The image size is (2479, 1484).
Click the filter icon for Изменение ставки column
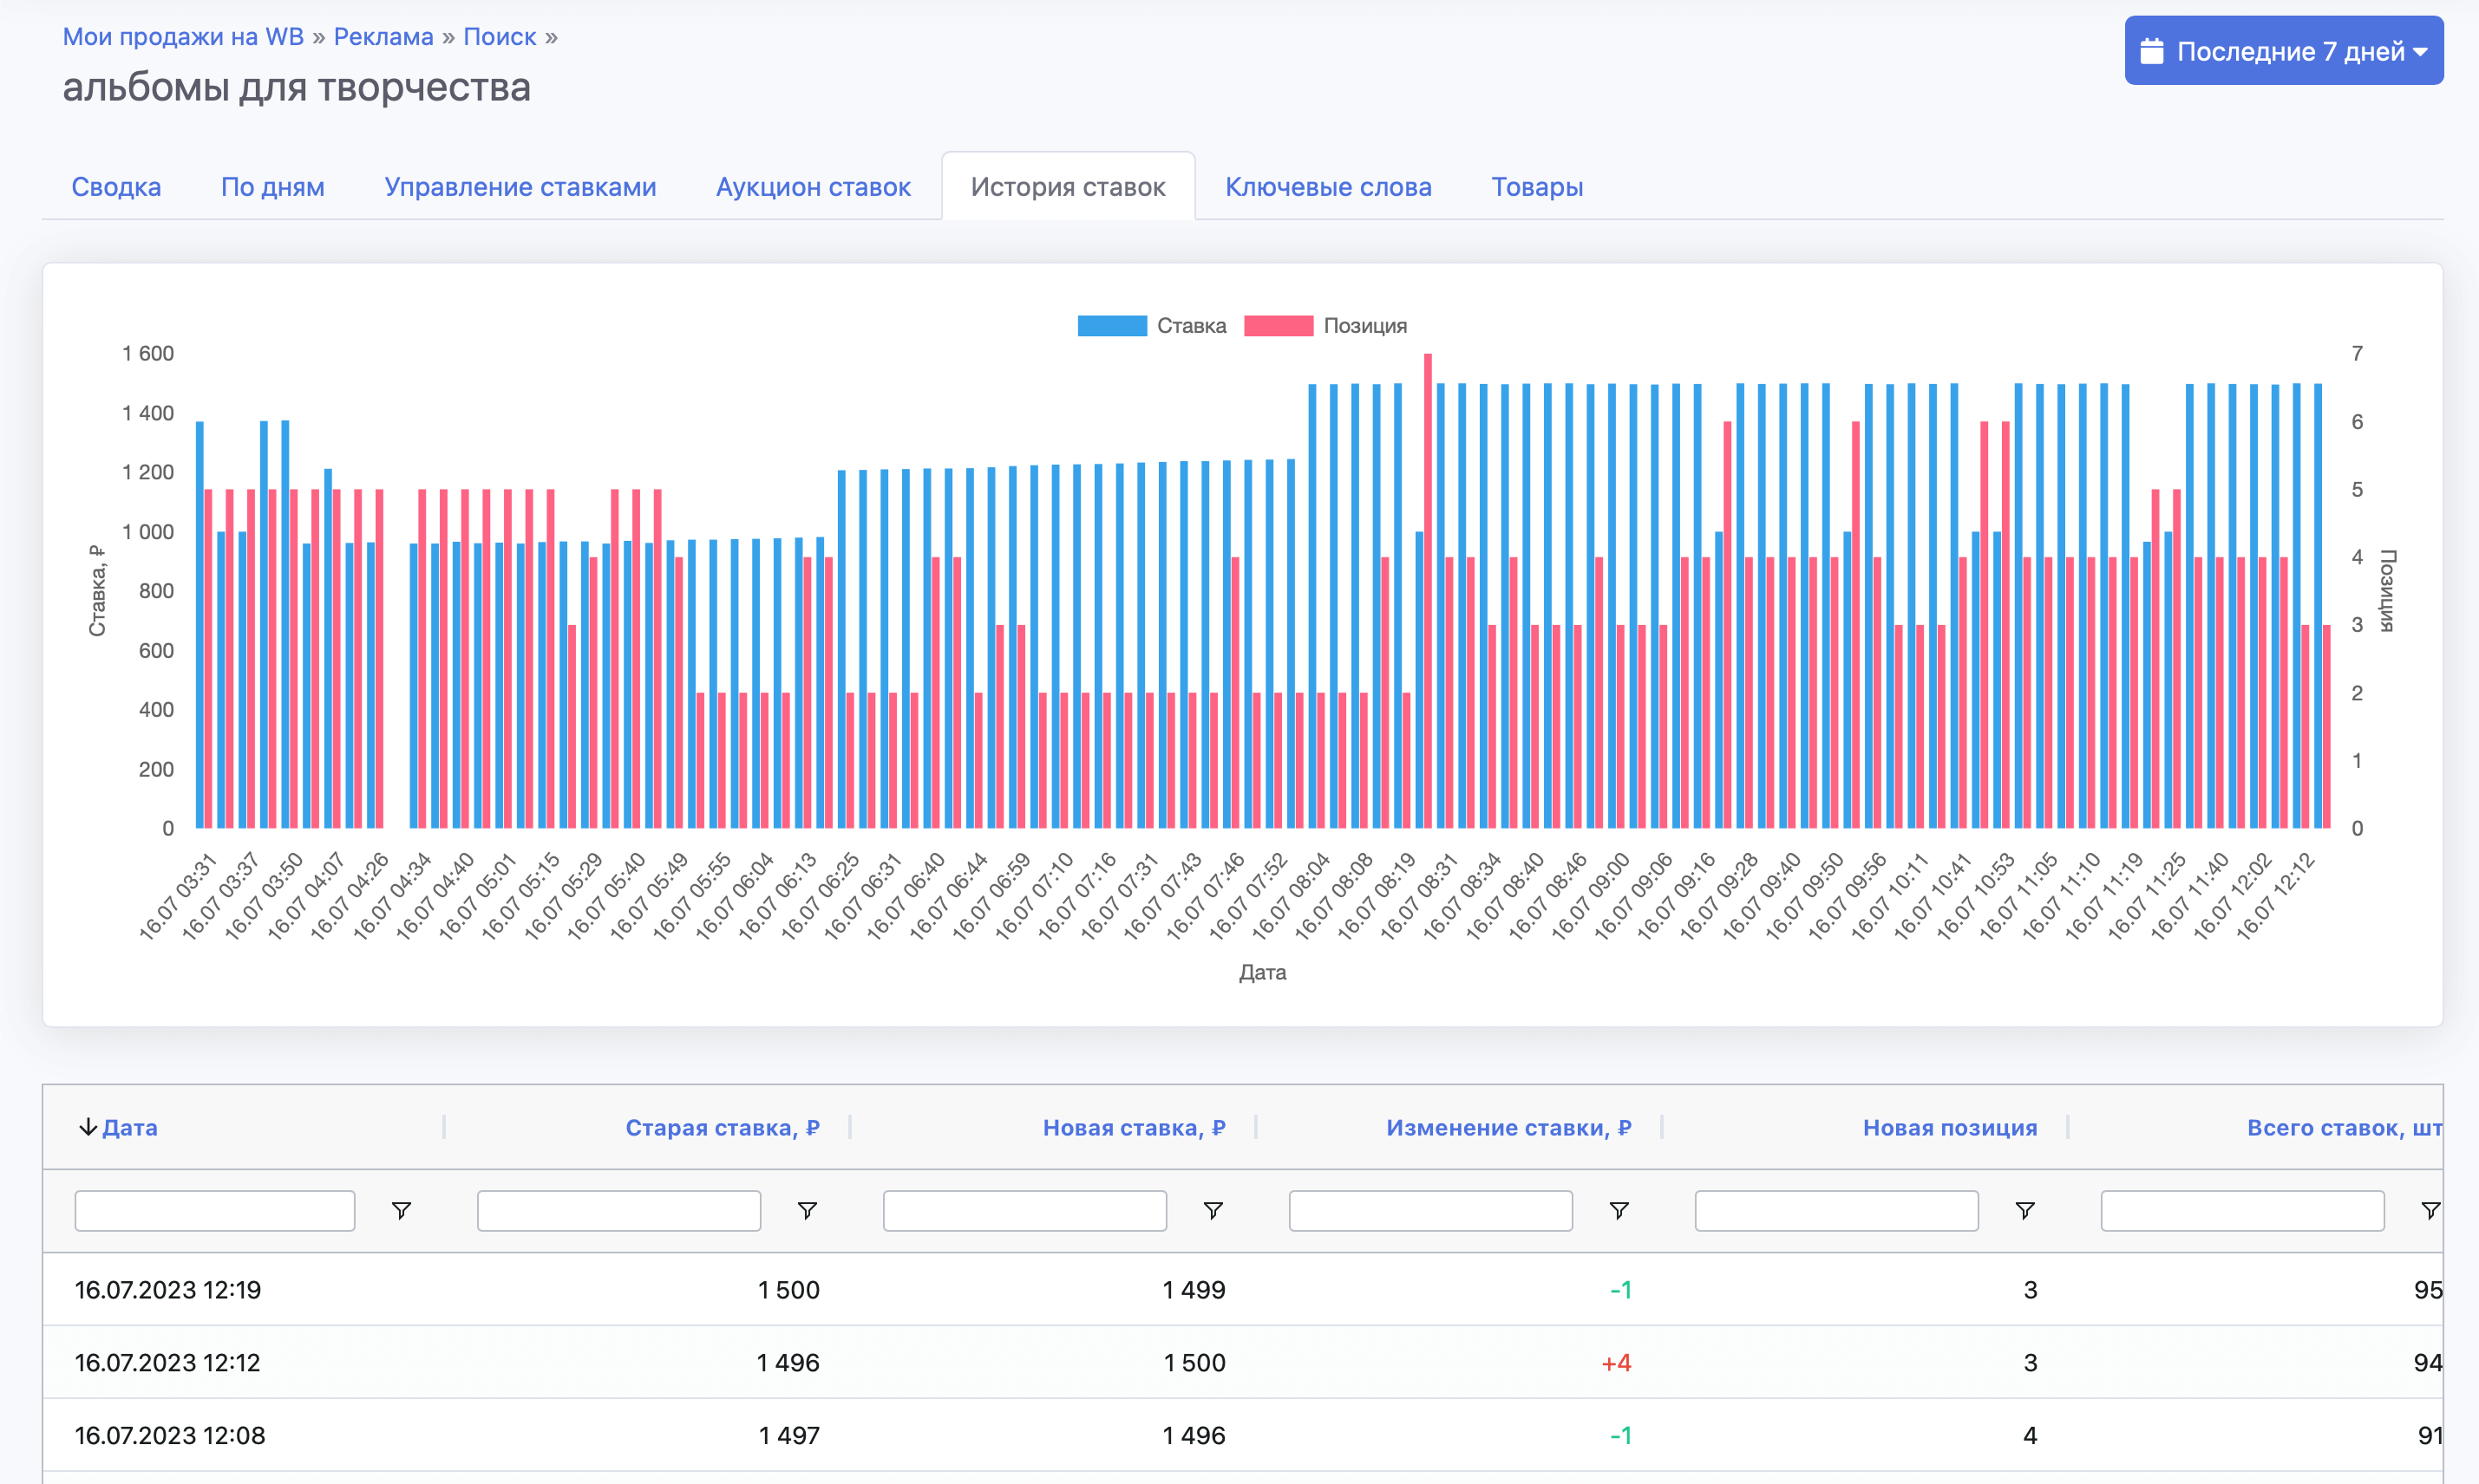click(x=1619, y=1211)
